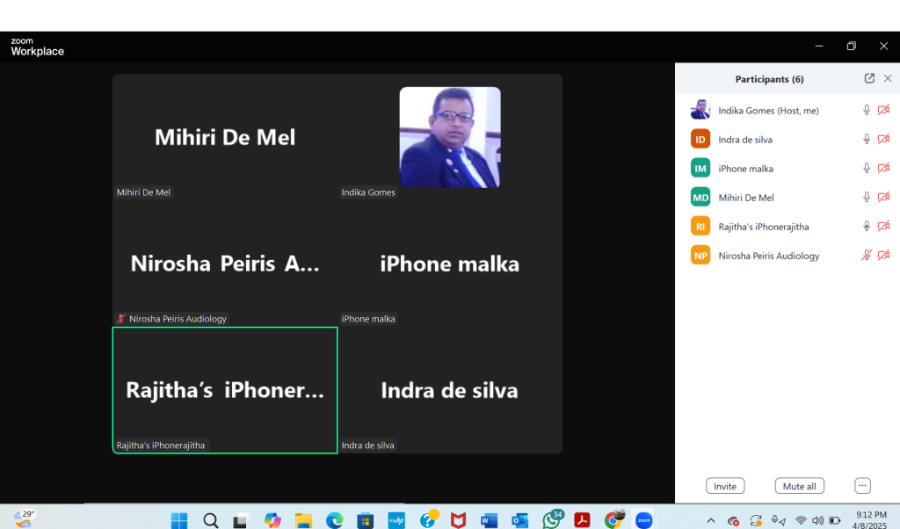Open Microsoft Store from the taskbar
The width and height of the screenshot is (900, 529).
click(365, 520)
